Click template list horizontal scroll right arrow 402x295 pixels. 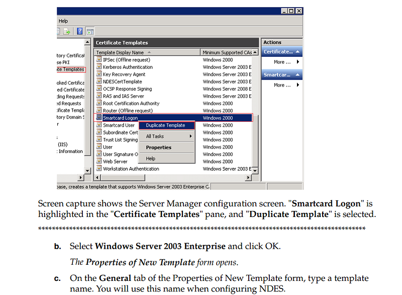(x=248, y=177)
